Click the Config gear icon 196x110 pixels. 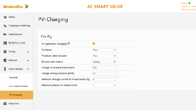(x=5, y=52)
